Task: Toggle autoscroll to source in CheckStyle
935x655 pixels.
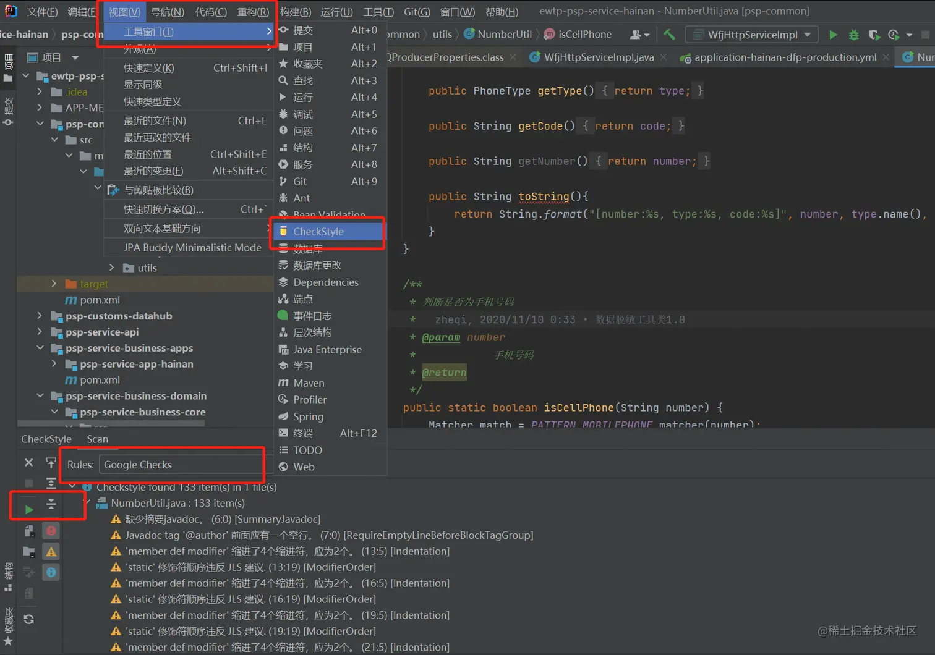Action: coord(51,462)
